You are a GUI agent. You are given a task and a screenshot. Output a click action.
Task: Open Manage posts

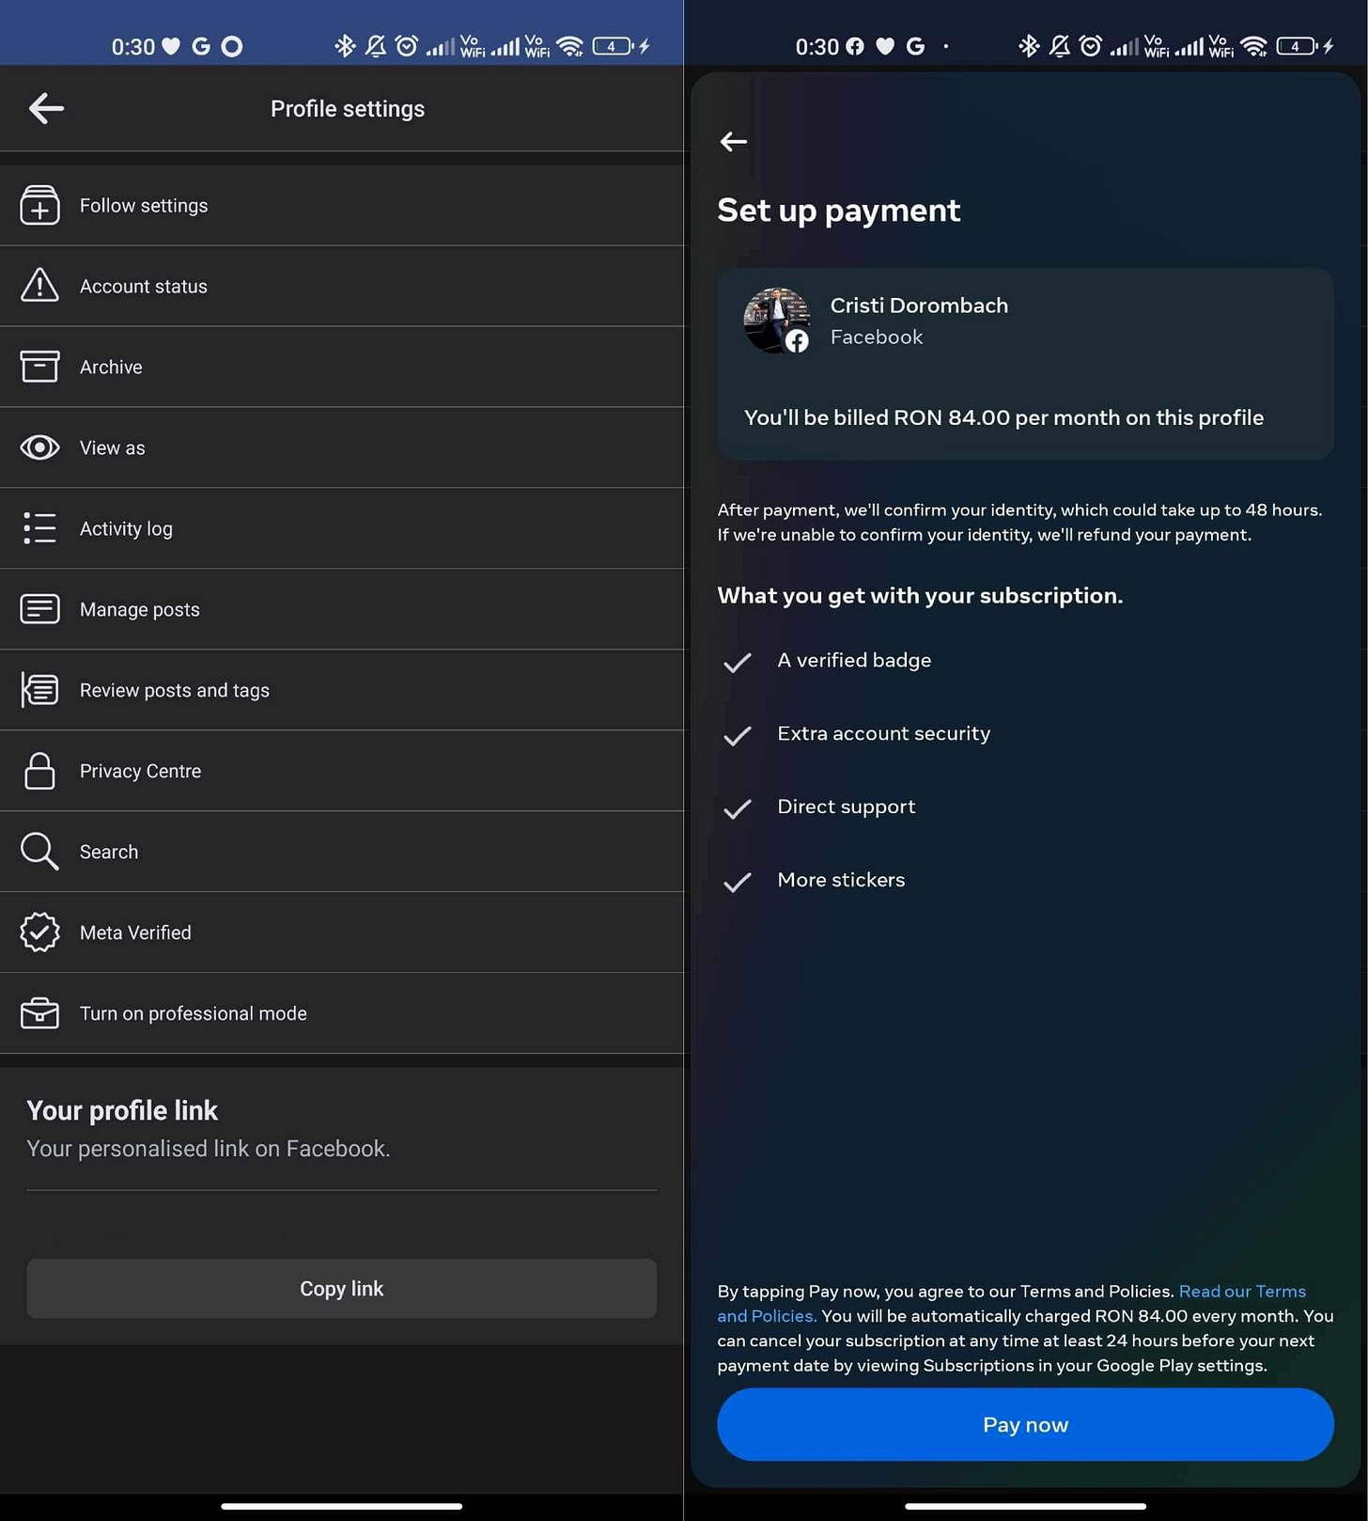342,609
